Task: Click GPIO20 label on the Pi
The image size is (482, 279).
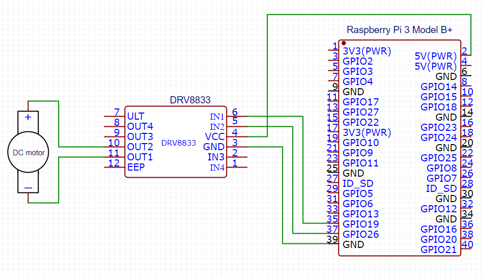Action: point(439,240)
